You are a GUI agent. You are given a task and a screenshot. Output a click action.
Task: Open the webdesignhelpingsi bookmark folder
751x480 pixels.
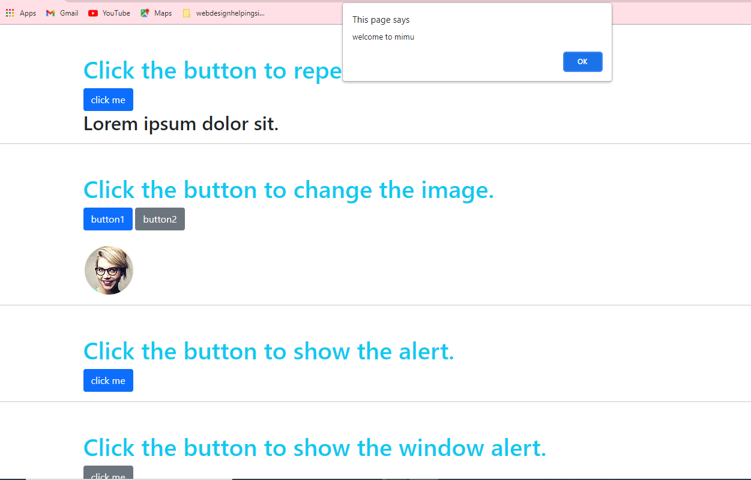tap(223, 13)
